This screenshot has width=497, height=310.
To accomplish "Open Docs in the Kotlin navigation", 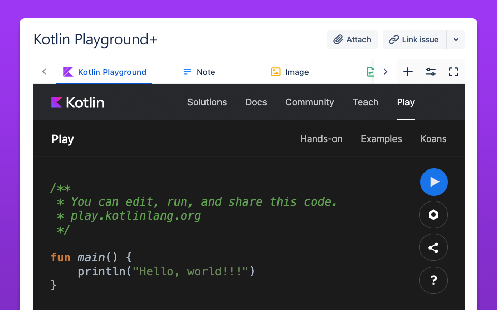I will pos(256,102).
